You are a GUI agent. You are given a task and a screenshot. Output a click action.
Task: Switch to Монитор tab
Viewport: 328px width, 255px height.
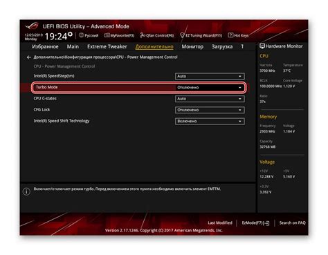coord(192,47)
